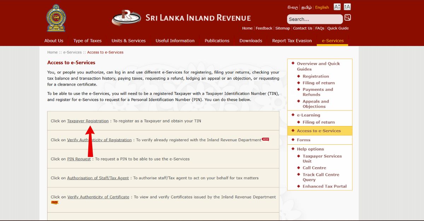Open the Type of Taxes menu
Viewport: 424px width, 221px height.
(87, 40)
